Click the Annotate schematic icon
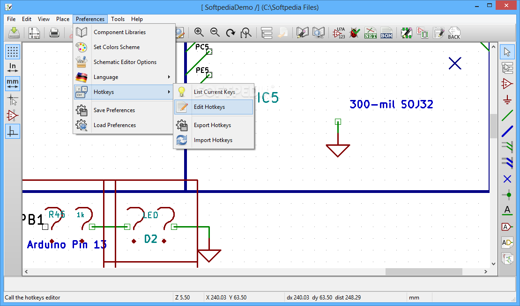The width and height of the screenshot is (520, 306). pos(339,33)
